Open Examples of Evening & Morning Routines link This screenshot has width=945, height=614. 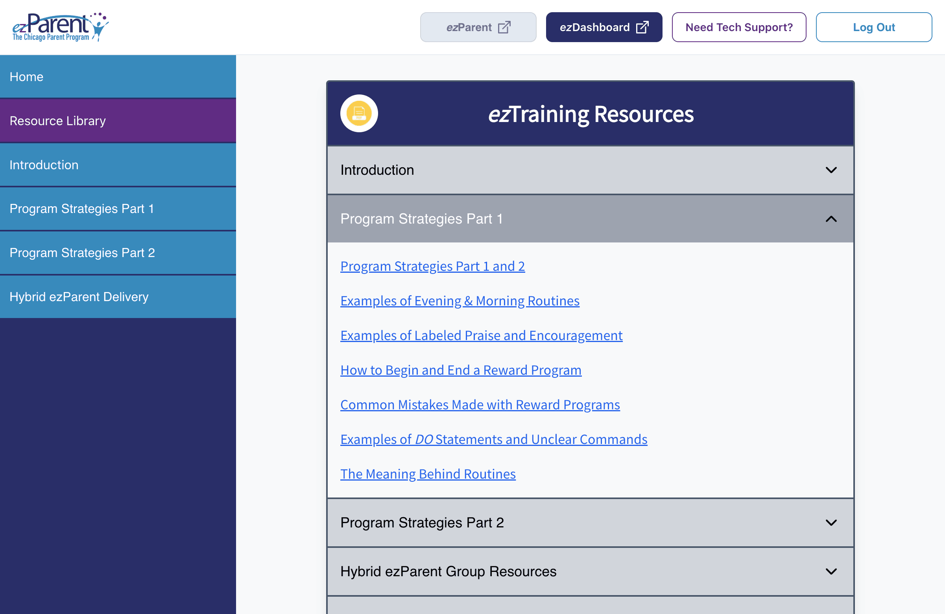point(460,301)
